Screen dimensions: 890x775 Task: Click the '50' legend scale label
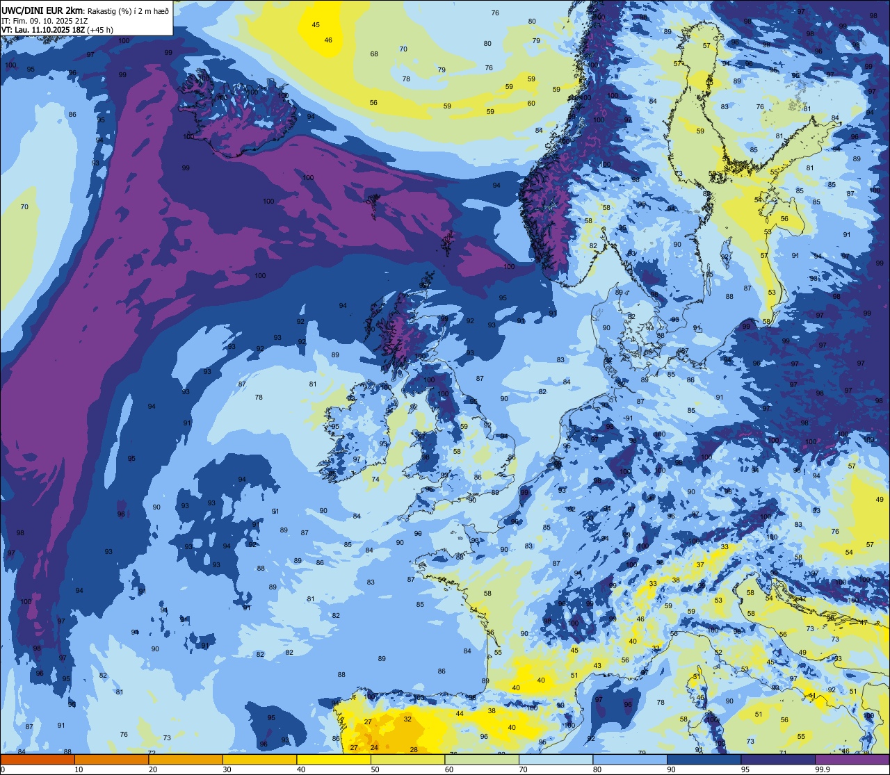(x=375, y=769)
